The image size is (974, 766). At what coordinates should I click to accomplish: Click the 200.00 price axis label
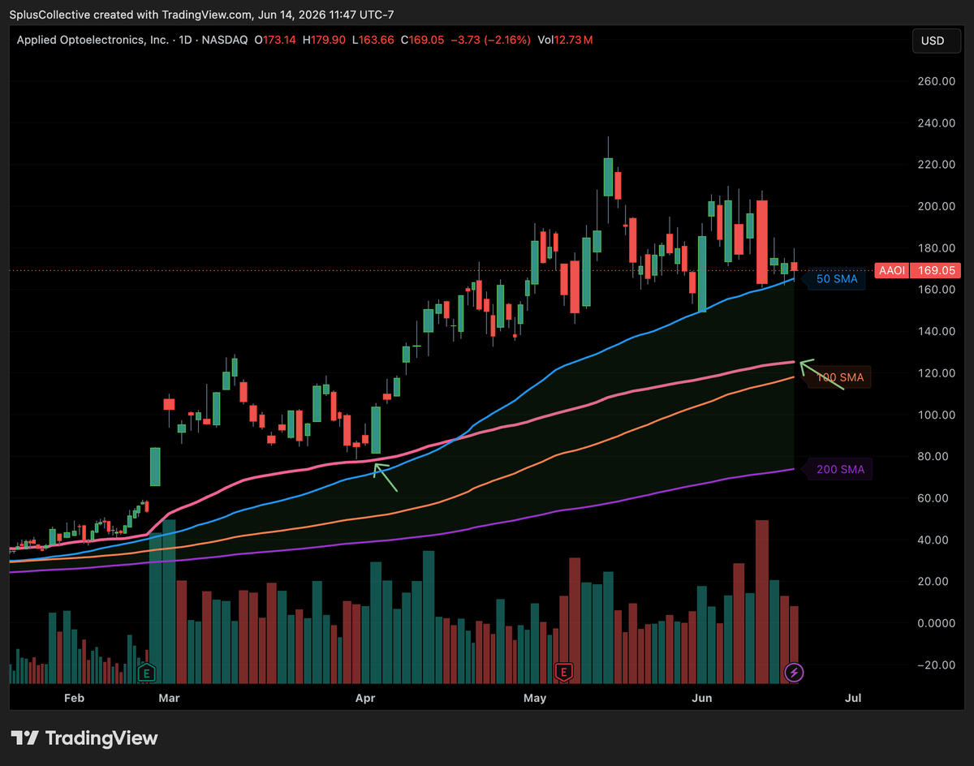click(x=936, y=206)
